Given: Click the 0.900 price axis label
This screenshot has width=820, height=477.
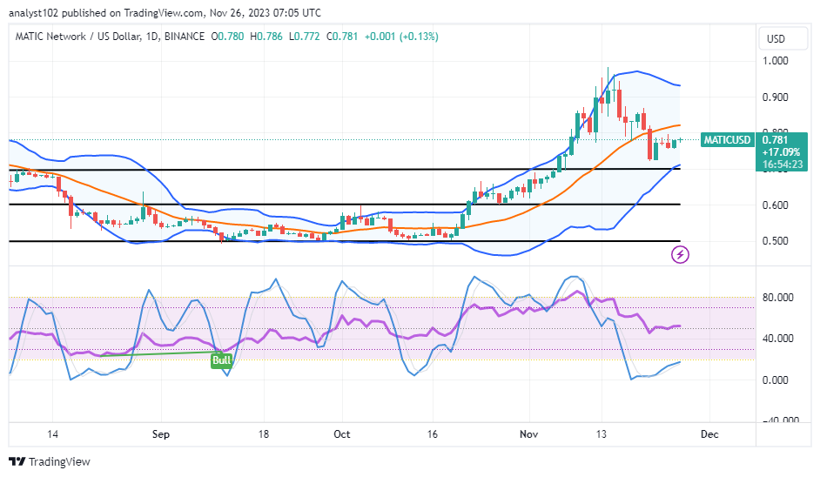Looking at the screenshot, I should tap(775, 97).
